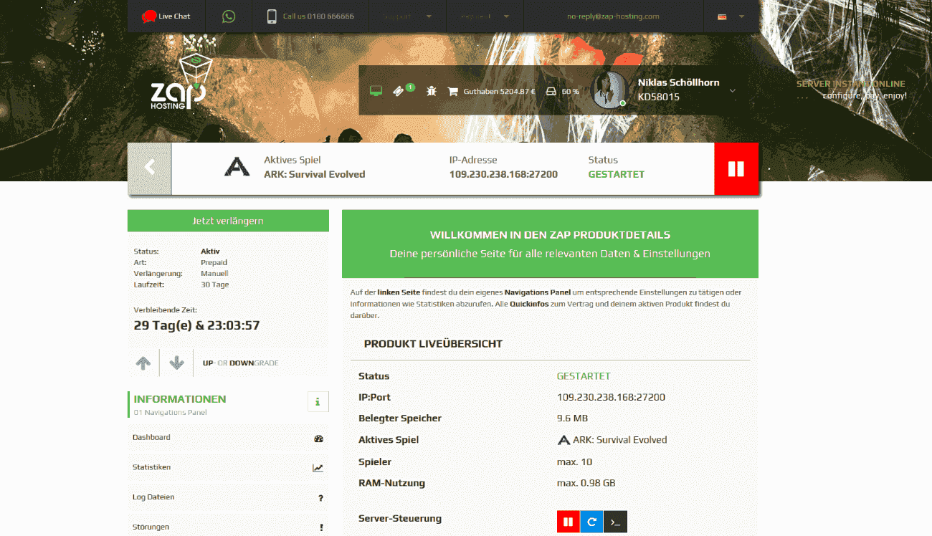Image resolution: width=932 pixels, height=536 pixels.
Task: Click the 9.6 MB Belegter Speicher value
Action: pyautogui.click(x=572, y=418)
